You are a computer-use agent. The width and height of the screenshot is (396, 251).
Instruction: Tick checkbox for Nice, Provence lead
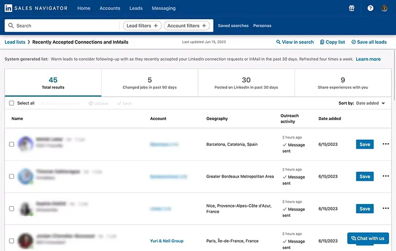(x=11, y=209)
